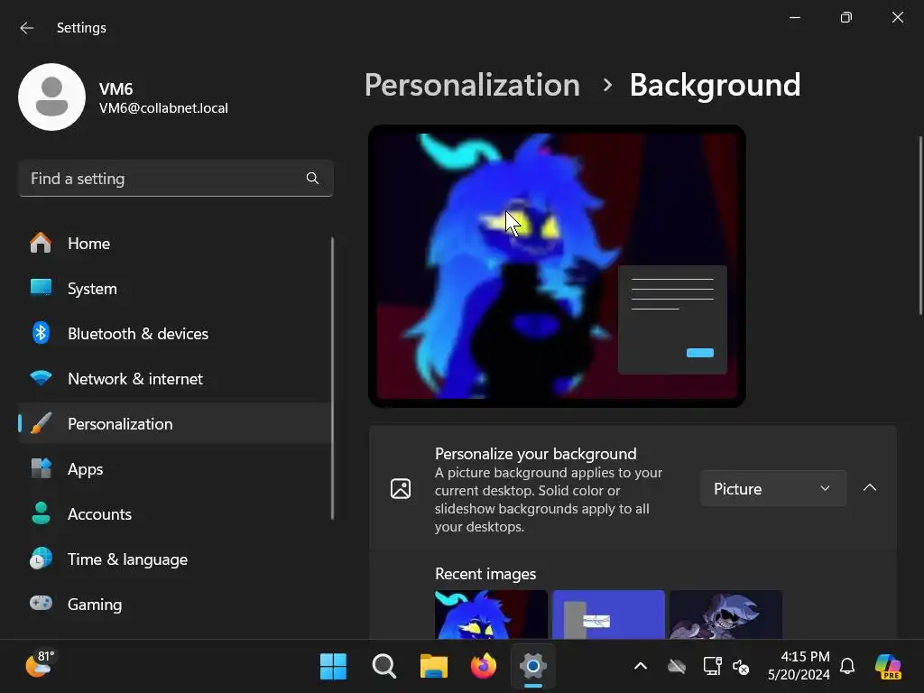Viewport: 924px width, 693px height.
Task: Open the Windows Start menu
Action: tap(333, 666)
